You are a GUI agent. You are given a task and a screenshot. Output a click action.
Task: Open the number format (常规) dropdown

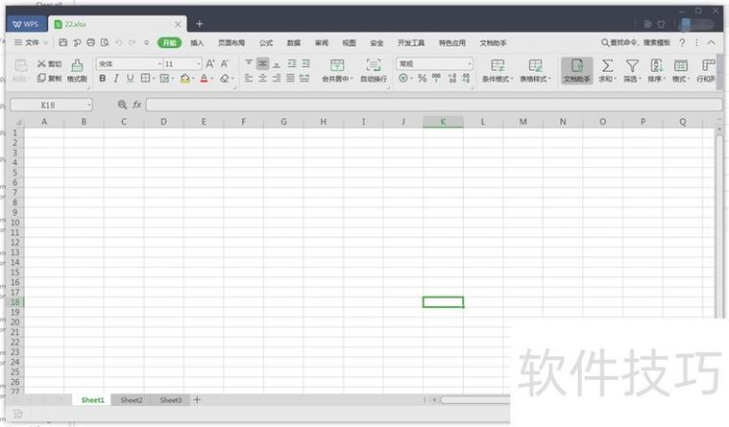pos(470,63)
